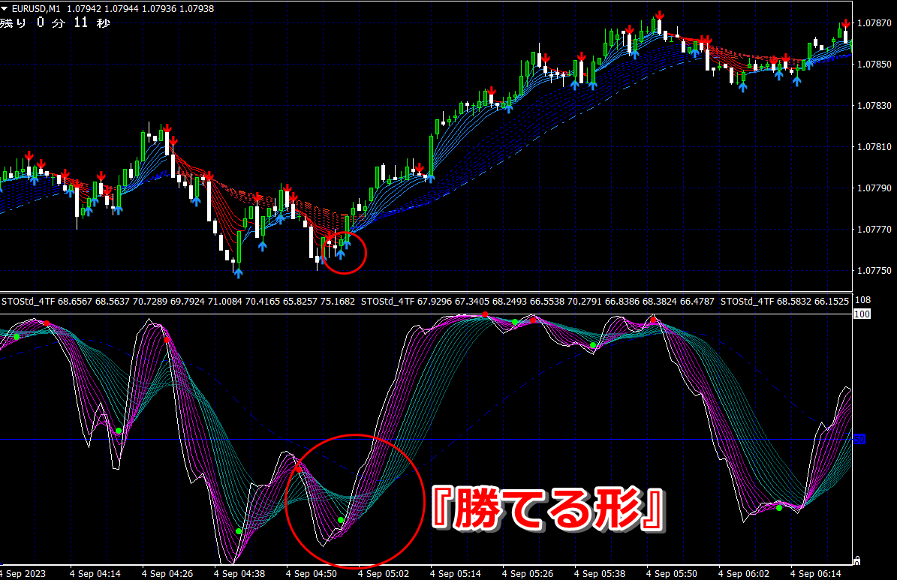Click the green dot near 4 Sep 06:02

779,508
